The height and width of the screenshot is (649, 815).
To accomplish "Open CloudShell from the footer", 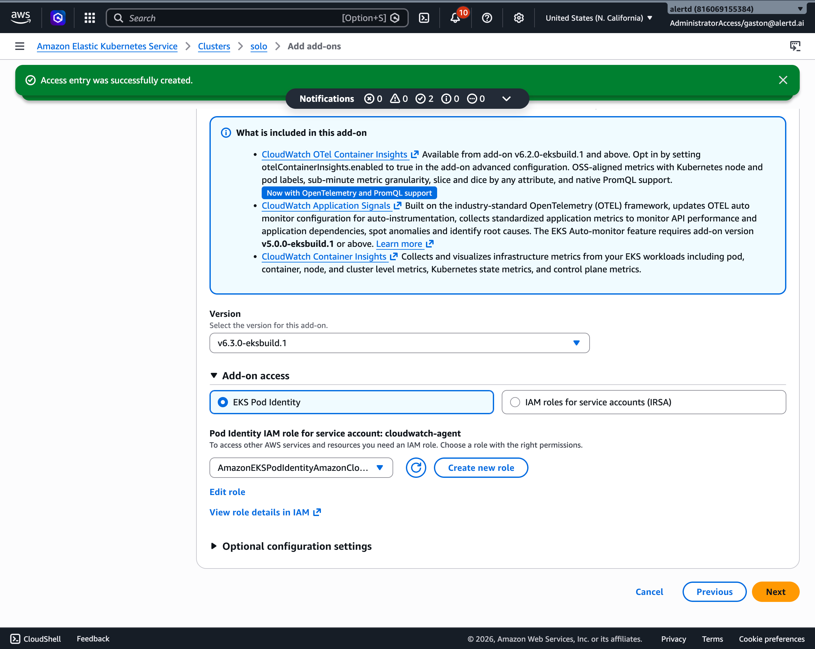I will [36, 639].
